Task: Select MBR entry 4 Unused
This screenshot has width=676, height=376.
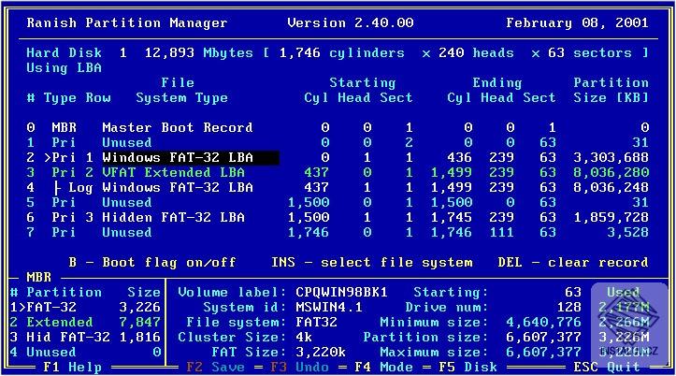Action: click(x=85, y=353)
